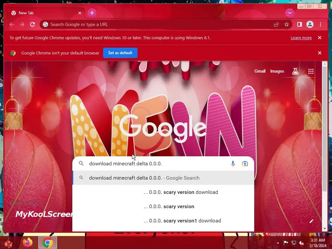The image size is (332, 249).
Task: Open the Action Center flag icon
Action: [286, 243]
